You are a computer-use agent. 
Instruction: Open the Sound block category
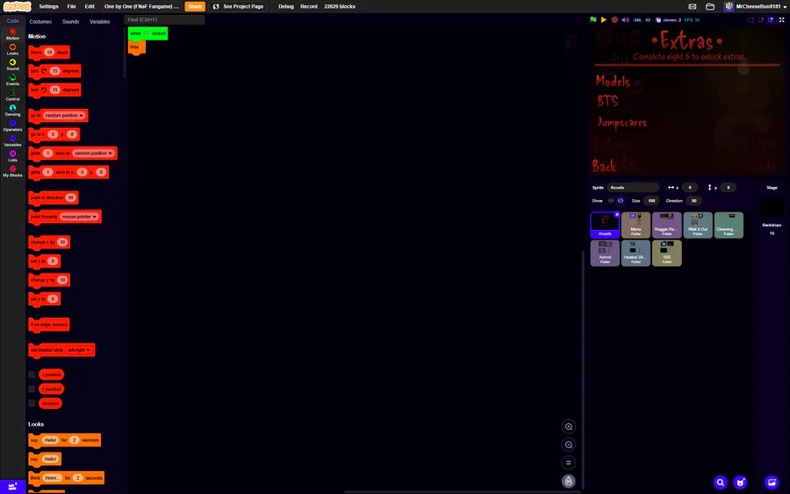coord(12,64)
